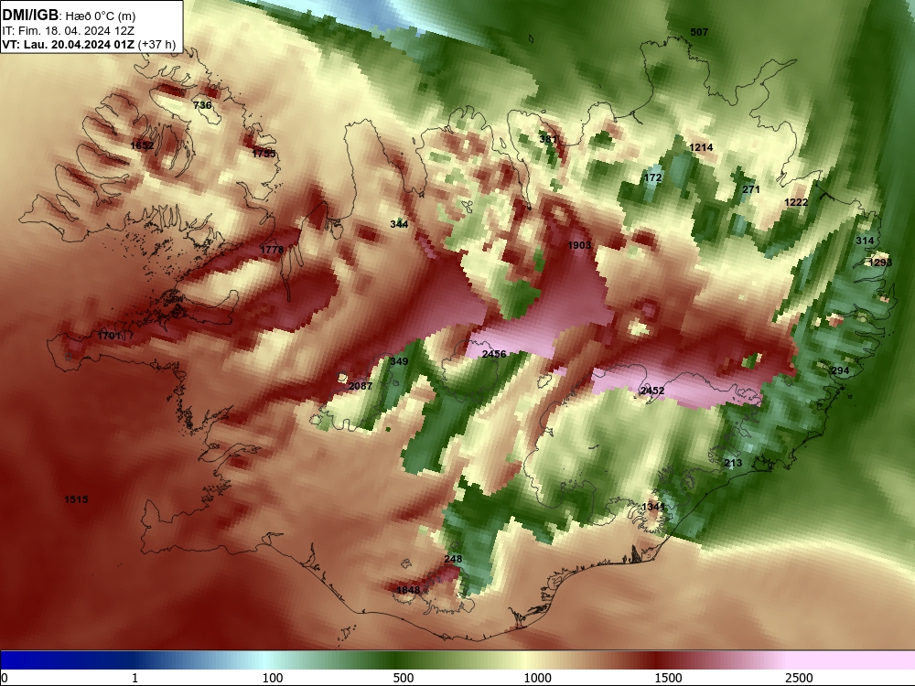Click the 1 label on the color scale

(135, 677)
